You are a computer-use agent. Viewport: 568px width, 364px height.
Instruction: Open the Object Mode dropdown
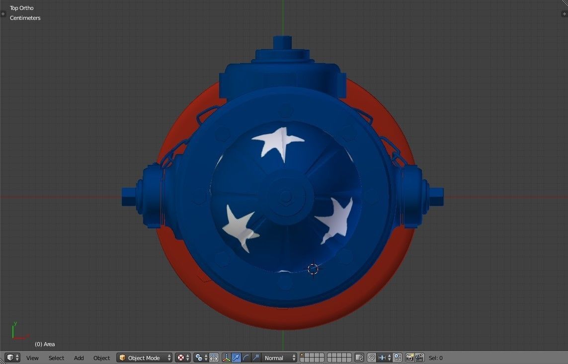(x=144, y=358)
